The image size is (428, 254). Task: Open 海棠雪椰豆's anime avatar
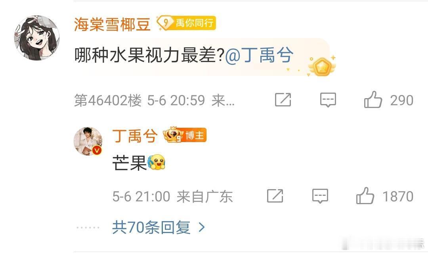(37, 38)
